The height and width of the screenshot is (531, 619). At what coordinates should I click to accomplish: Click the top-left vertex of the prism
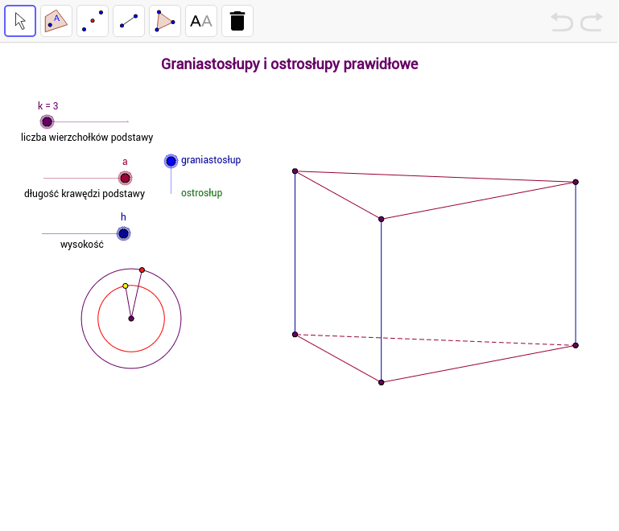(x=295, y=171)
